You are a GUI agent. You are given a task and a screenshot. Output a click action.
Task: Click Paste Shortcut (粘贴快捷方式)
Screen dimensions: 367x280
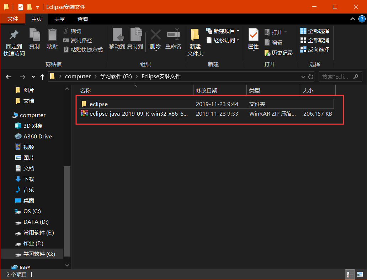point(83,50)
